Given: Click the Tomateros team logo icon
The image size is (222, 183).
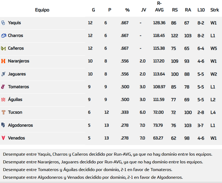Looking at the screenshot, I should [x=3, y=87].
